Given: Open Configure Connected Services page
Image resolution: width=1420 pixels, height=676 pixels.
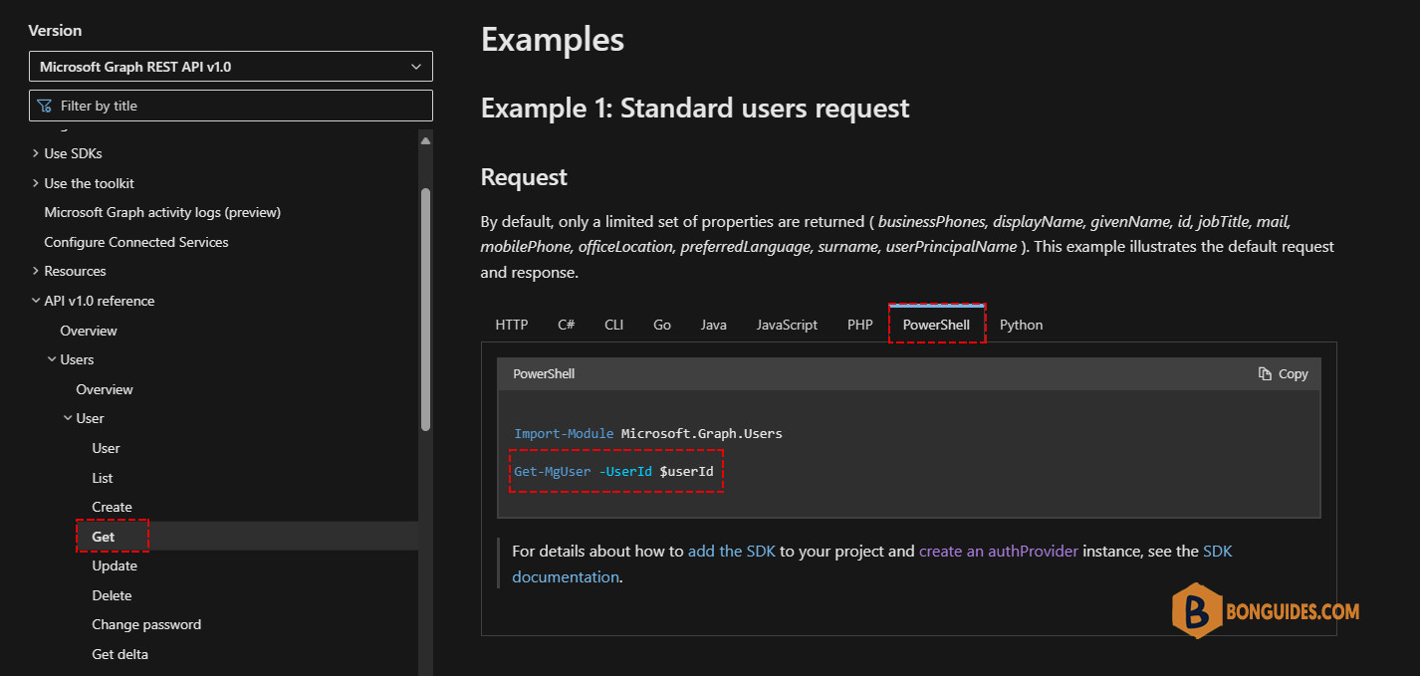Looking at the screenshot, I should (136, 242).
